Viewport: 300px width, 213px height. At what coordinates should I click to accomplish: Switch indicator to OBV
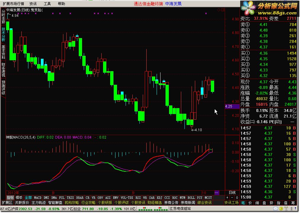(x=100, y=198)
